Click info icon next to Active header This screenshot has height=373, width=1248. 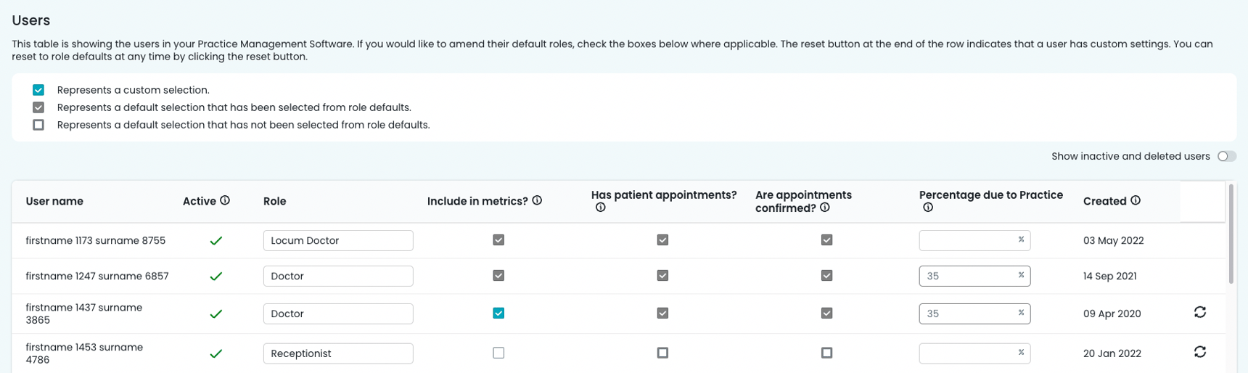(225, 200)
